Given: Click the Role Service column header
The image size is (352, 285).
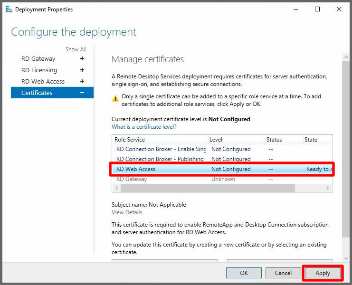Looking at the screenshot, I should [x=160, y=140].
